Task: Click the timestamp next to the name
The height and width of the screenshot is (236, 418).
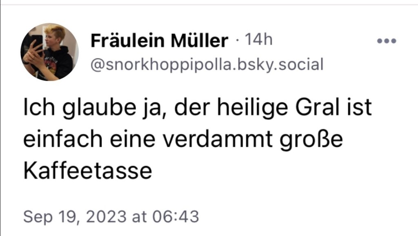Action: coord(258,39)
